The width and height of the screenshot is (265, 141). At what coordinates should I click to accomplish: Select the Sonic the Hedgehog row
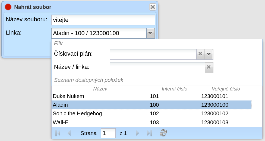pyautogui.click(x=152, y=114)
